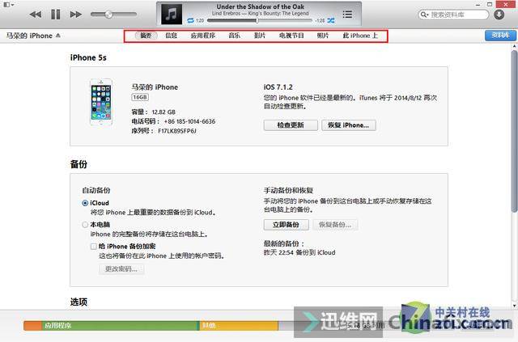
Task: Click the orange storage bar segment
Action: coord(32,326)
